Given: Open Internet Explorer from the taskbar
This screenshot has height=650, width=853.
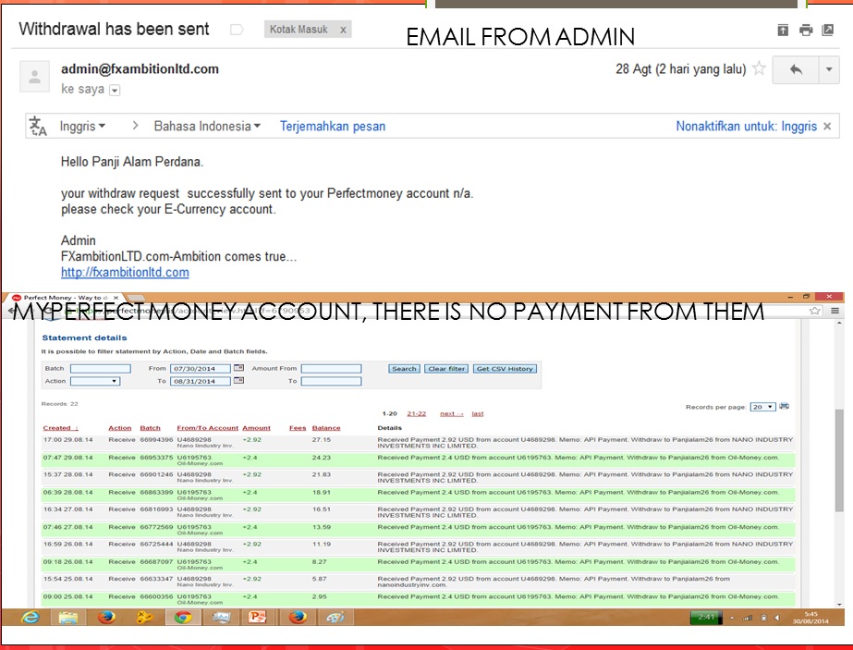Looking at the screenshot, I should click(30, 618).
